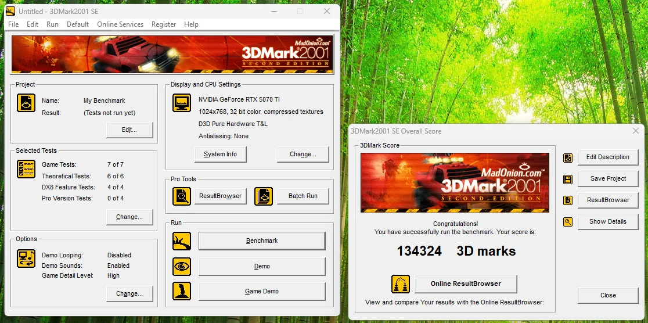Open the Run menu
Screen dimensions: 648x323
click(x=52, y=24)
